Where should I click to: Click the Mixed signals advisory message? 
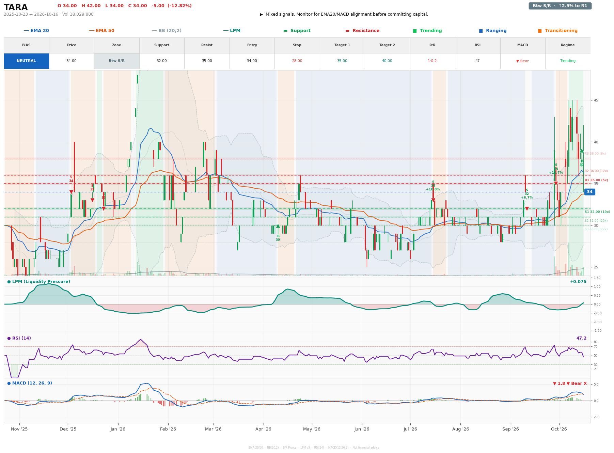coord(344,14)
